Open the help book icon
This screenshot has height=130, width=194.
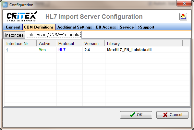[183, 17]
